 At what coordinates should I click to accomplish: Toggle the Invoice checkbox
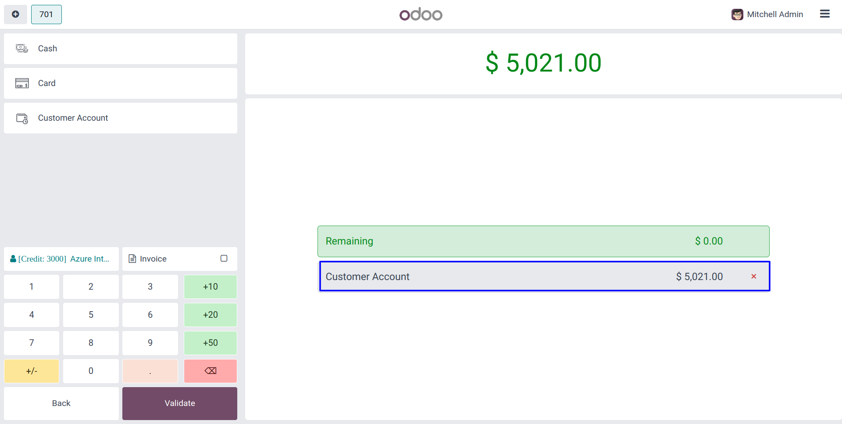point(224,259)
